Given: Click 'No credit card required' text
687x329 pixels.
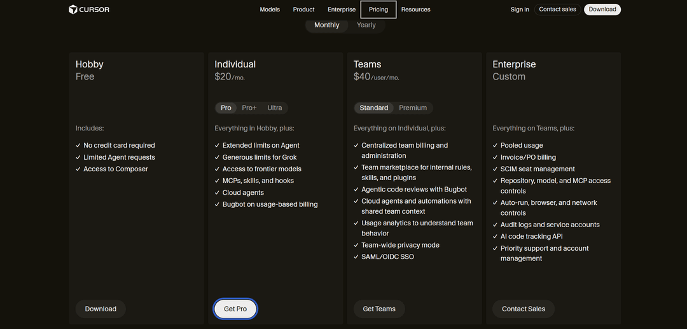Looking at the screenshot, I should point(119,146).
